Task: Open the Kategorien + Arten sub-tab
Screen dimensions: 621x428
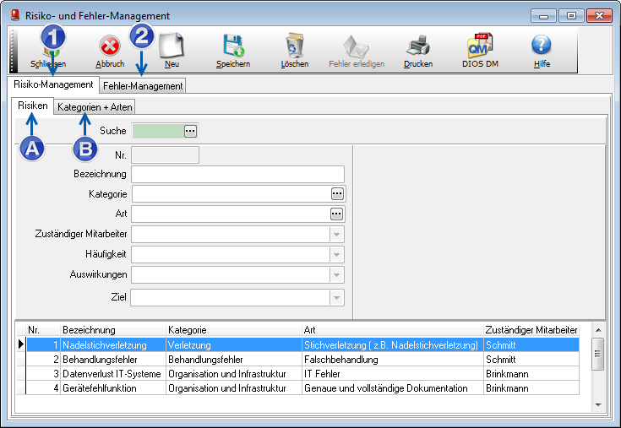Action: (x=95, y=107)
